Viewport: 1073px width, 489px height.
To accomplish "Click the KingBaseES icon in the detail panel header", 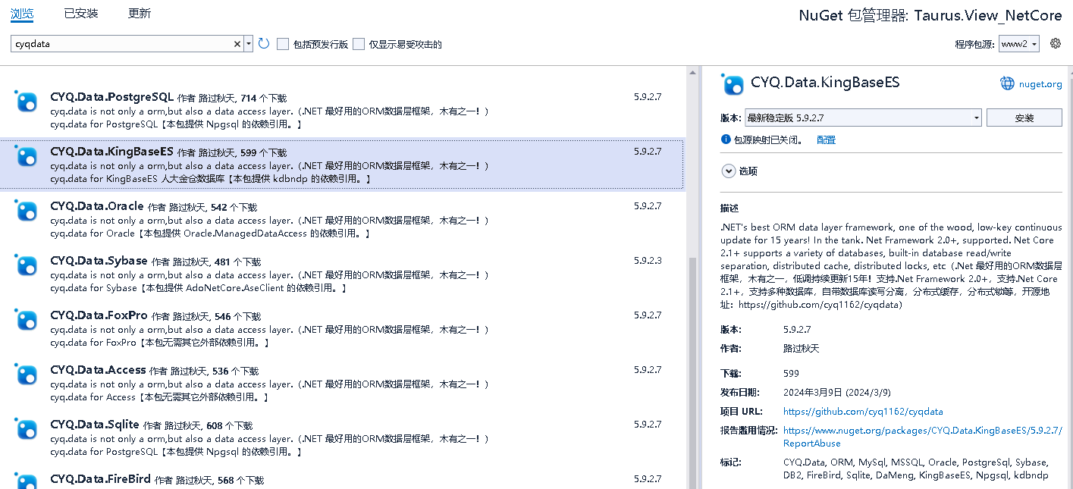I will coord(733,84).
